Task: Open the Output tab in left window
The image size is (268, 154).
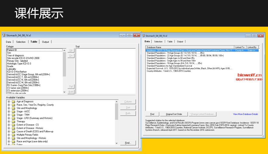Action: 45,42
